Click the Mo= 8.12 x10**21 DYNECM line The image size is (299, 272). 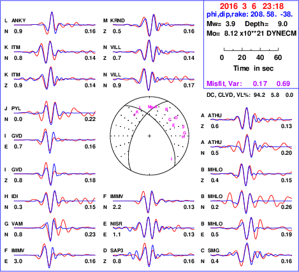click(x=251, y=33)
